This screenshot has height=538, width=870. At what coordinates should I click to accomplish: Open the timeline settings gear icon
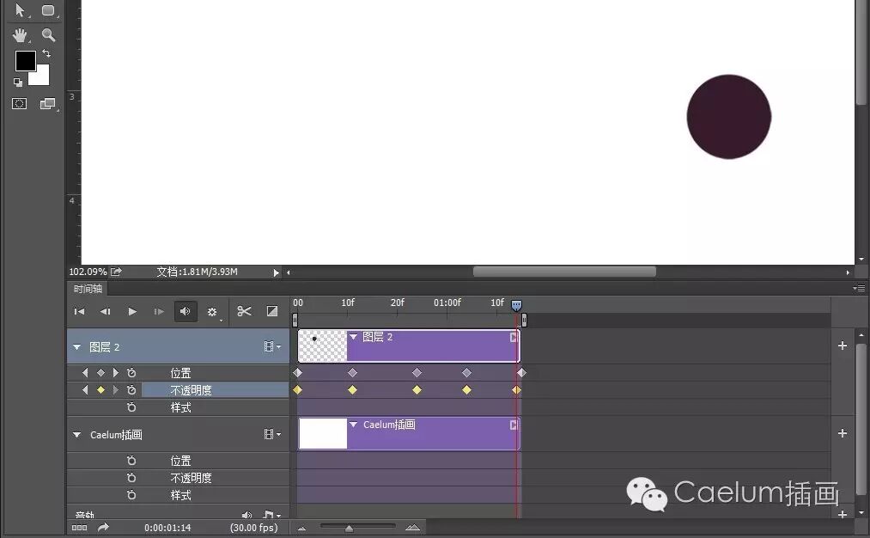tap(213, 311)
